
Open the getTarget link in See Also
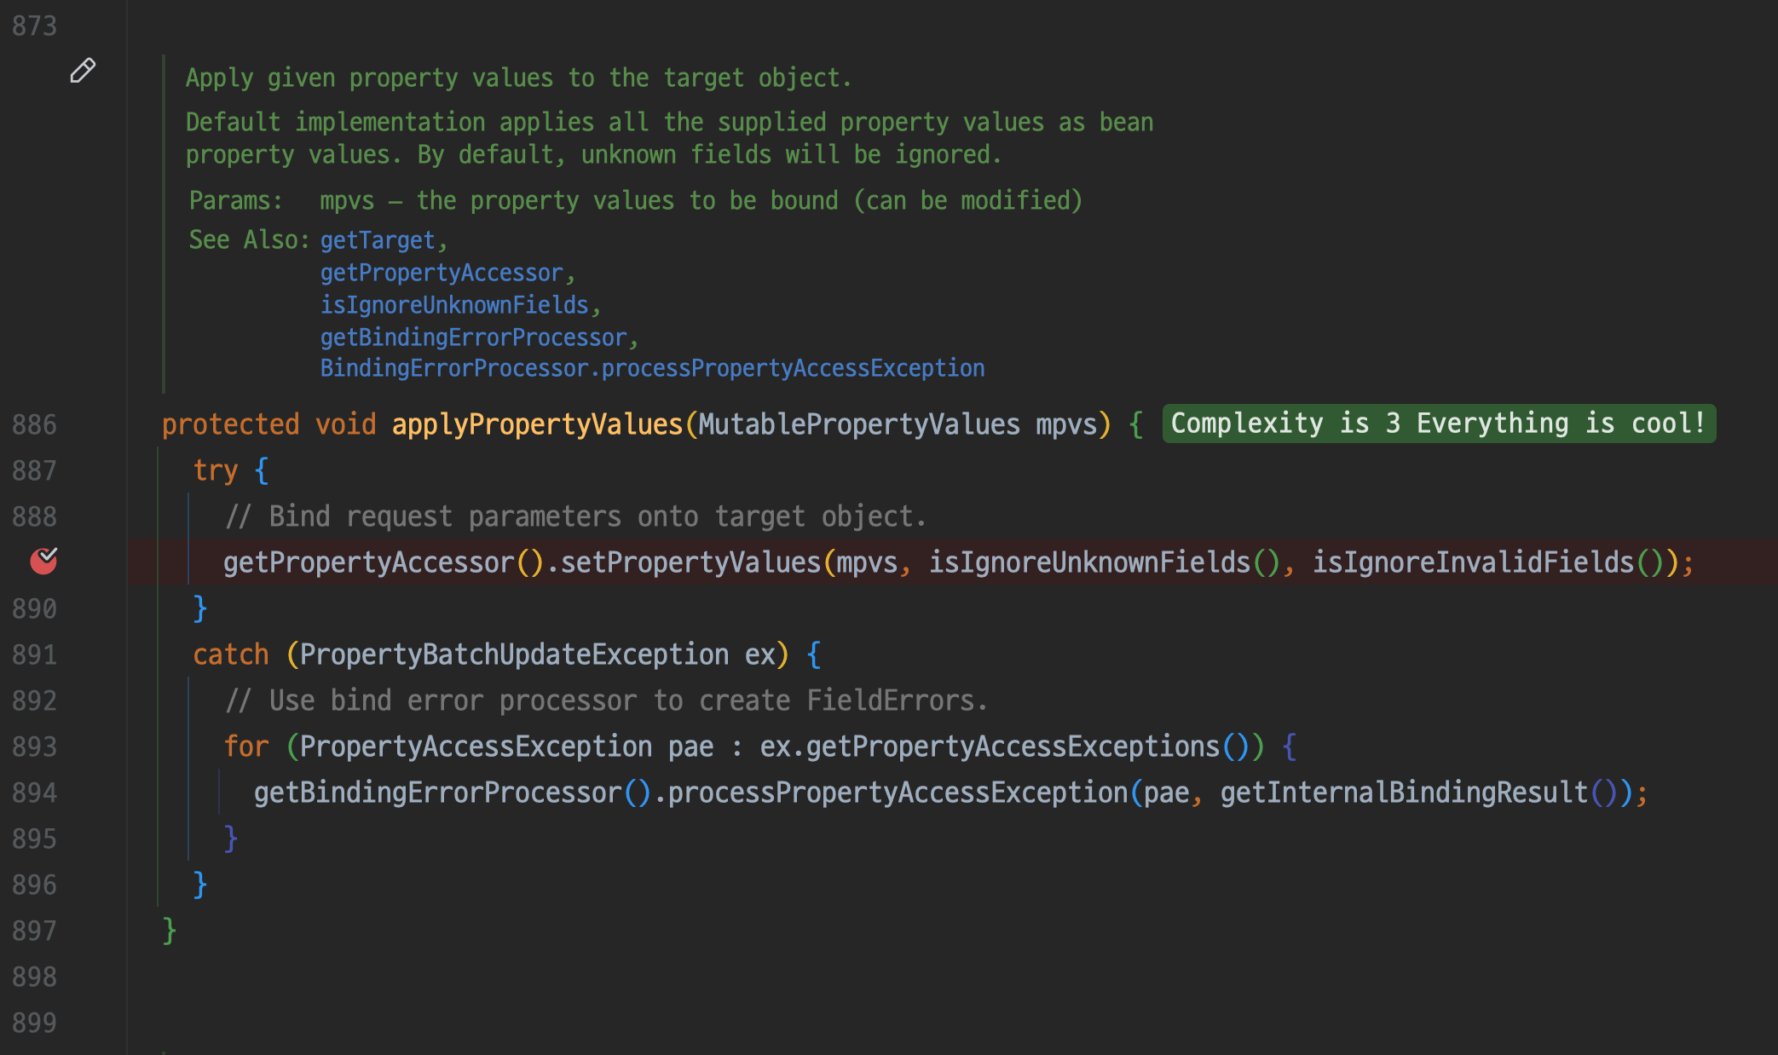coord(378,240)
